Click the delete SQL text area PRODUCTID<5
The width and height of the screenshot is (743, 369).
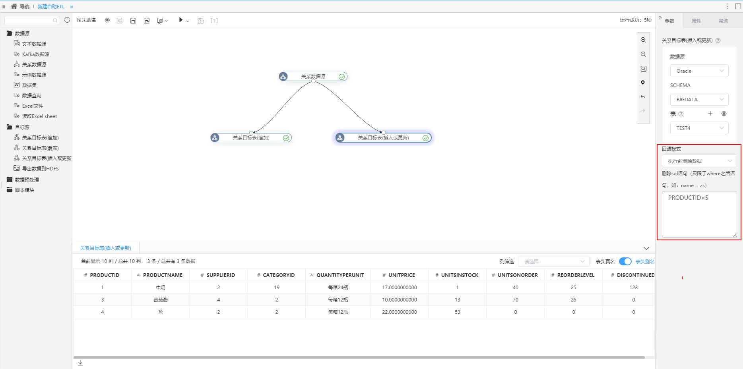coord(699,214)
